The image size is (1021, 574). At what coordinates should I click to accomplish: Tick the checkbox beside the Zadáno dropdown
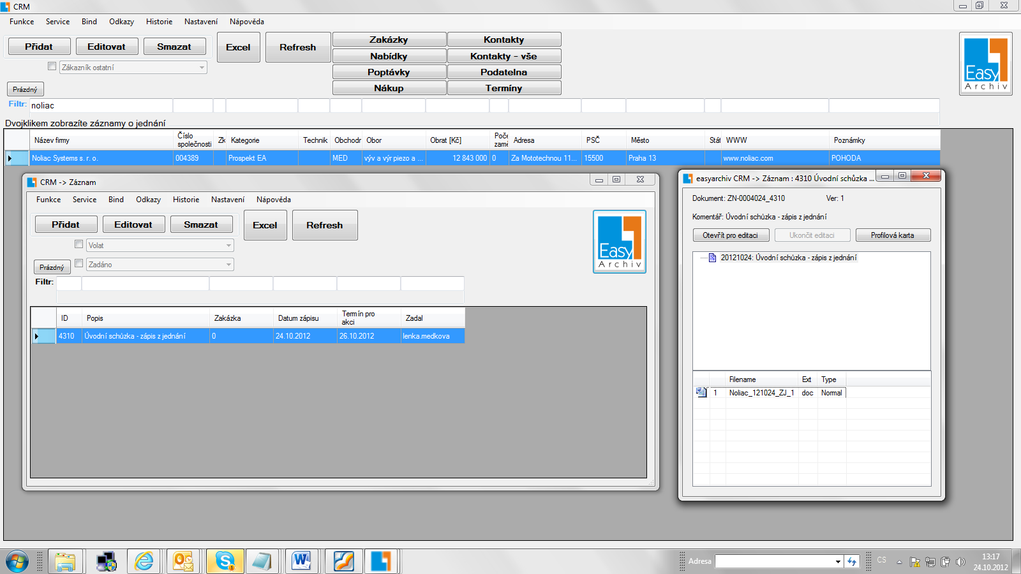pyautogui.click(x=79, y=263)
